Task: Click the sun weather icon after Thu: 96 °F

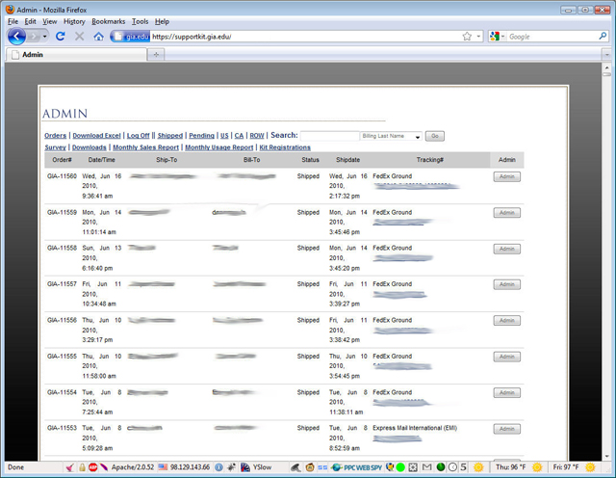Action: pyautogui.click(x=537, y=467)
